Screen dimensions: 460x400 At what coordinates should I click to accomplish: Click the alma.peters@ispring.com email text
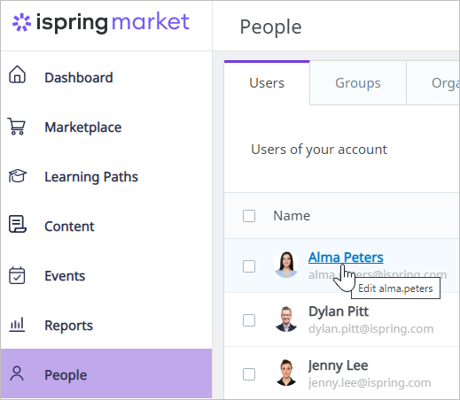pos(378,274)
